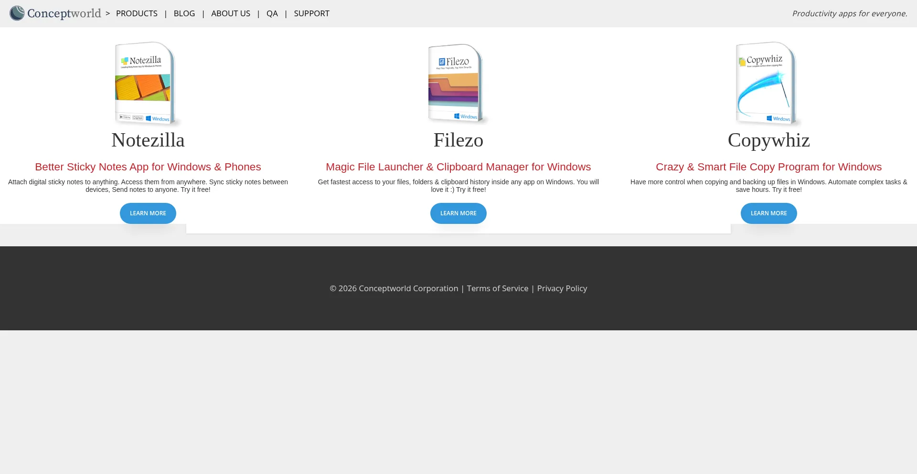Open the Terms of Service link
The height and width of the screenshot is (474, 917).
[x=498, y=288]
